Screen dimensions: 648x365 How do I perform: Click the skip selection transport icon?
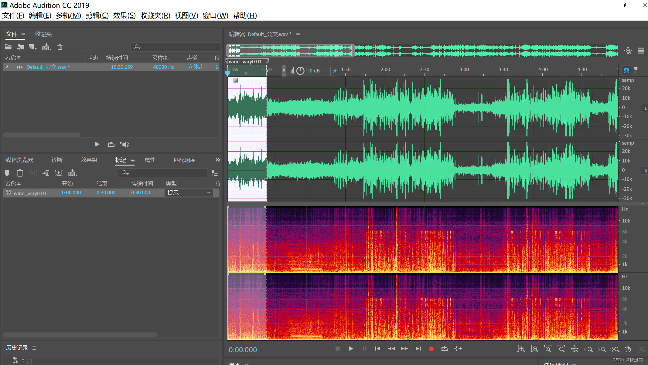click(458, 349)
